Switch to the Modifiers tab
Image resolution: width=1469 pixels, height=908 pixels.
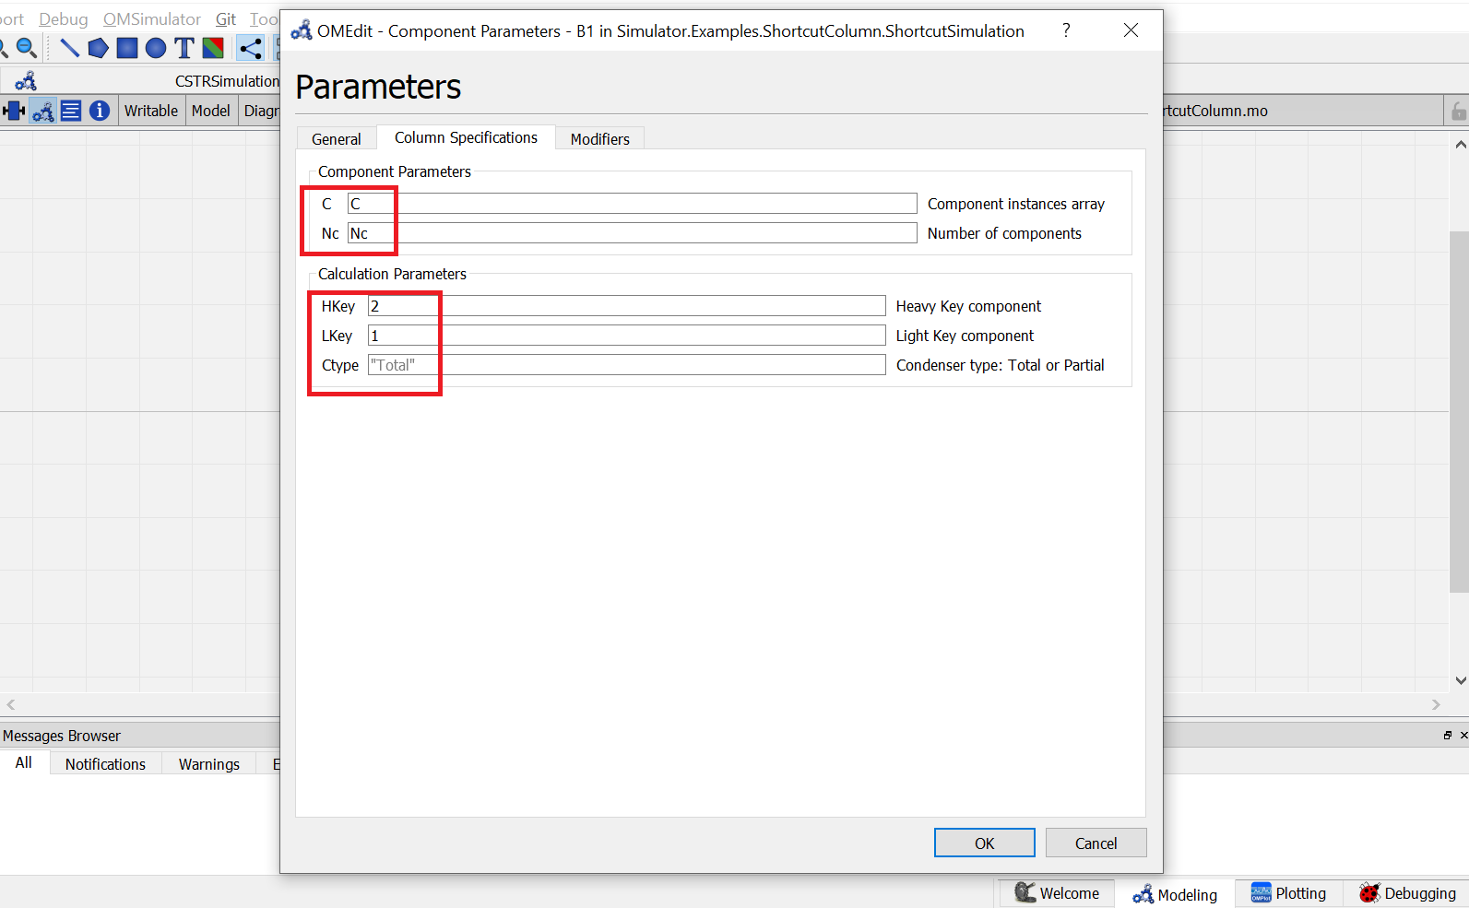point(600,138)
